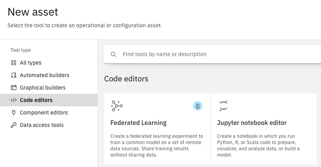Viewport: 321px width, 167px height.
Task: Click the All types grid icon
Action: (14, 63)
